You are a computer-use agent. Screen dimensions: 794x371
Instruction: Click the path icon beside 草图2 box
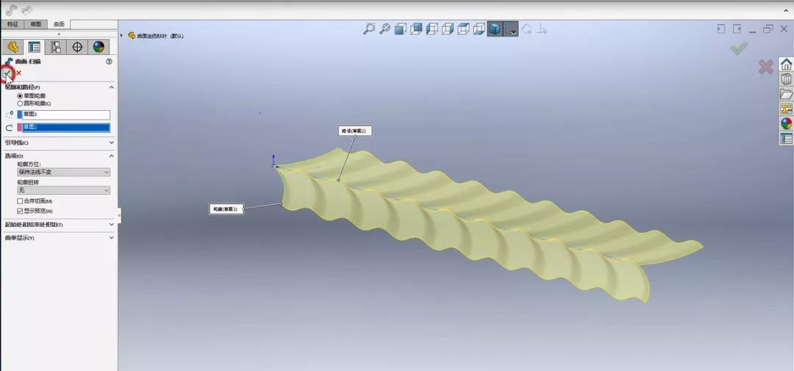point(9,128)
